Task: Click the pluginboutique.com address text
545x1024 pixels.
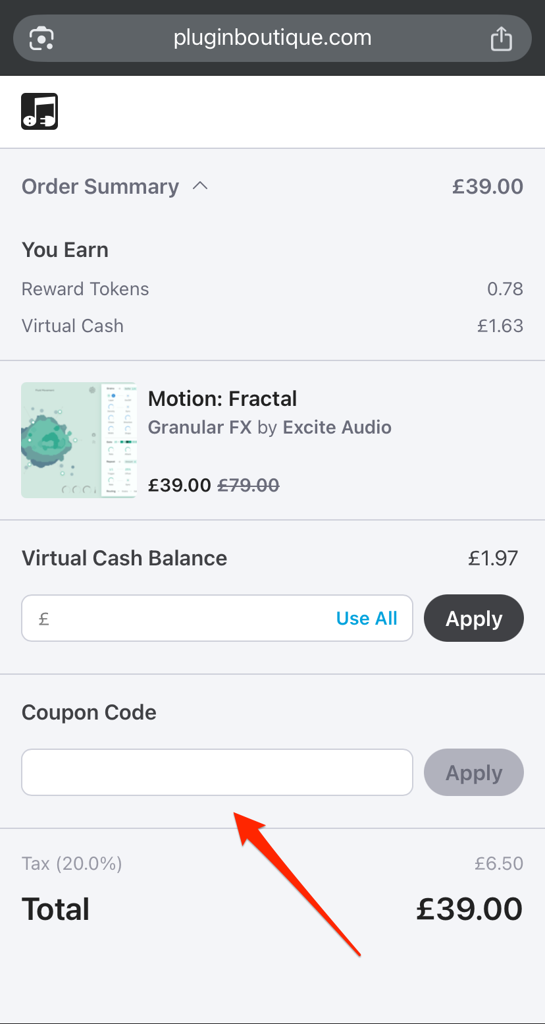Action: [272, 38]
